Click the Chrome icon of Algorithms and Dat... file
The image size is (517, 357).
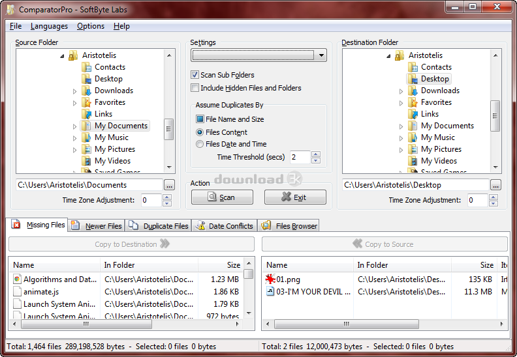(17, 279)
